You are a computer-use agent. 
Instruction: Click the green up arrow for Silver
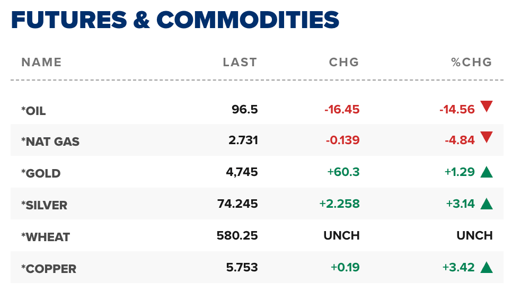487,204
